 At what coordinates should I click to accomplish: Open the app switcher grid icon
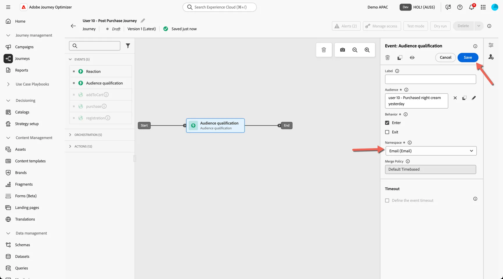[x=483, y=7]
